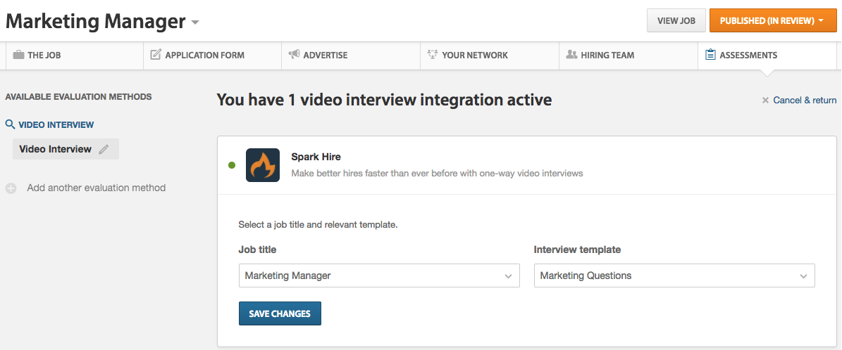Click the X icon beside Cancel & return
This screenshot has width=842, height=350.
coord(765,101)
